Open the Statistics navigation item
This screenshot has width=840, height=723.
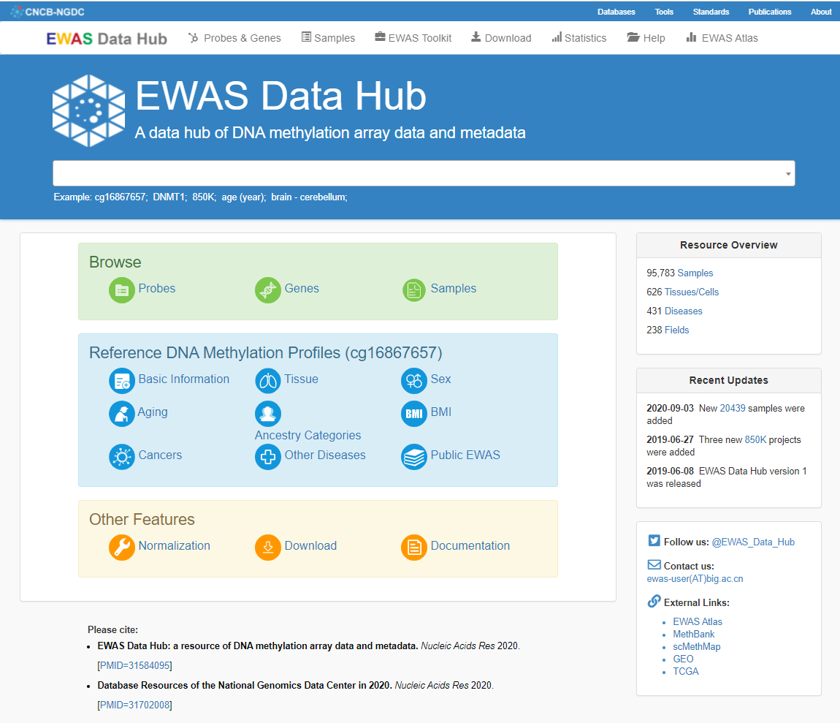tap(579, 38)
